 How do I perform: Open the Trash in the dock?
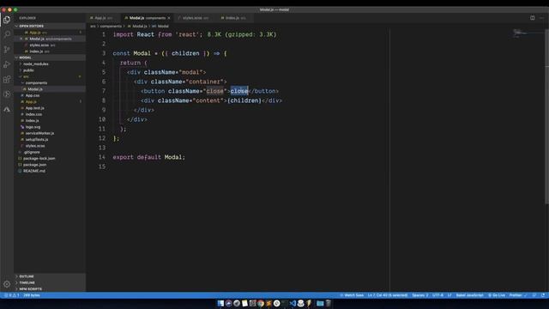click(329, 303)
